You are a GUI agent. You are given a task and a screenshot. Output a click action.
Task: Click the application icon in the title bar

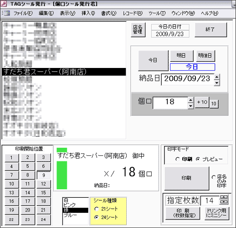(3, 3)
